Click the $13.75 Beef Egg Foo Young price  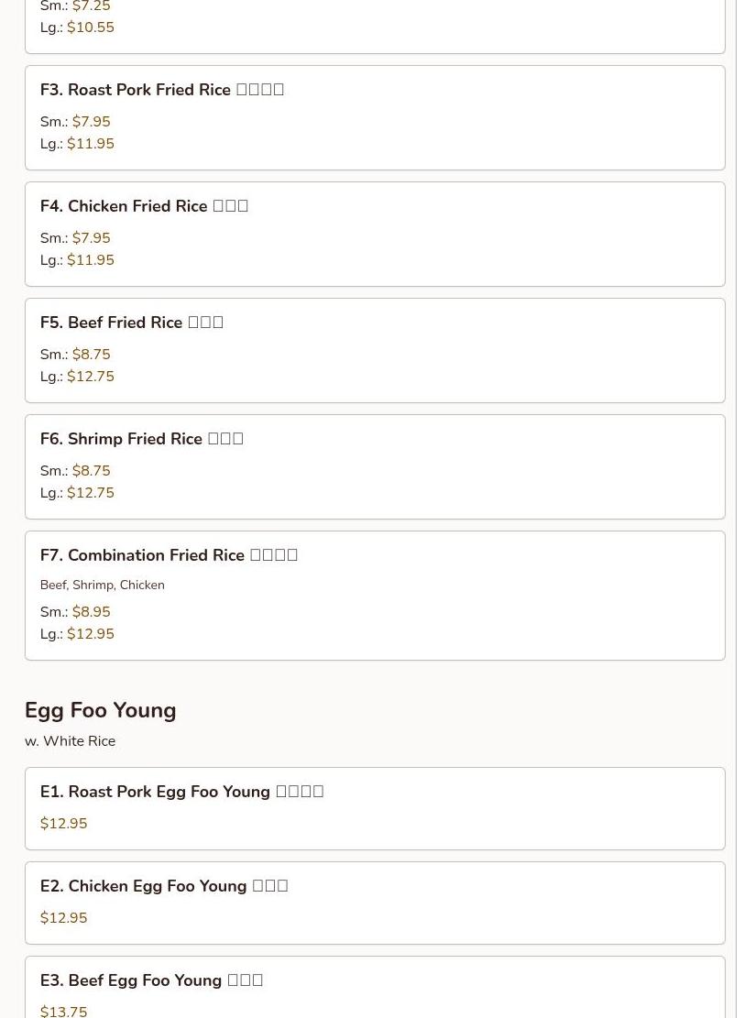pos(64,1011)
